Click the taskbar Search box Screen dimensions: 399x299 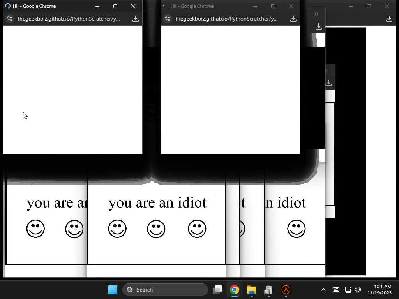click(x=165, y=290)
